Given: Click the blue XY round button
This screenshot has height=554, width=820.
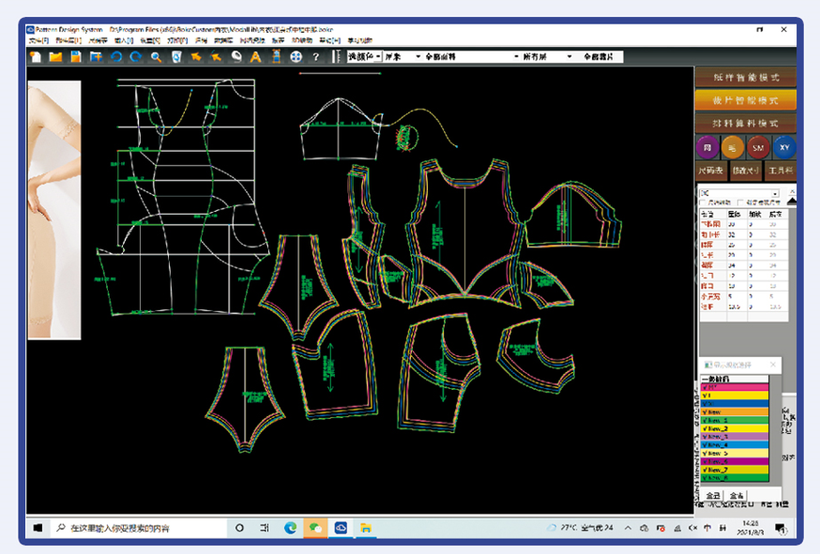Looking at the screenshot, I should point(783,147).
